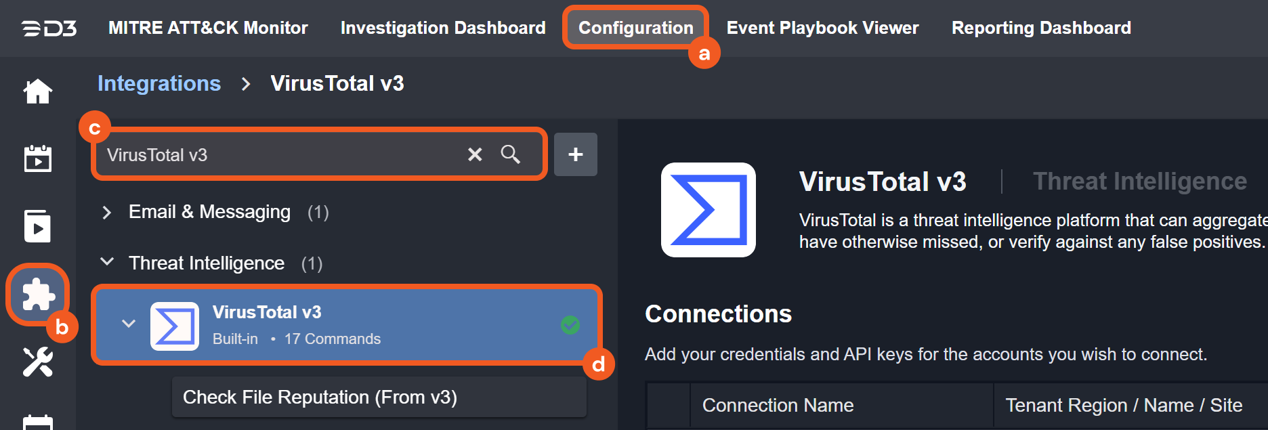The height and width of the screenshot is (430, 1268).
Task: Click the magnifying glass search icon
Action: coord(511,155)
